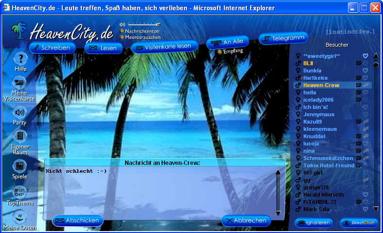The image size is (383, 233).
Task: Click the heart icon beside Dunkla
Action: click(365, 71)
